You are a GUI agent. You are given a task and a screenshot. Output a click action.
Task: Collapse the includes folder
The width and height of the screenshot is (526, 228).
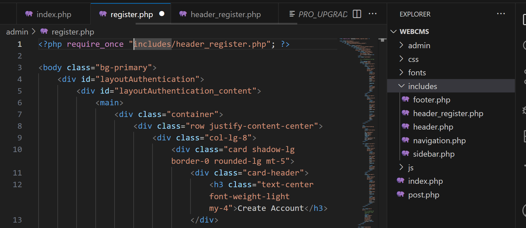pyautogui.click(x=422, y=86)
